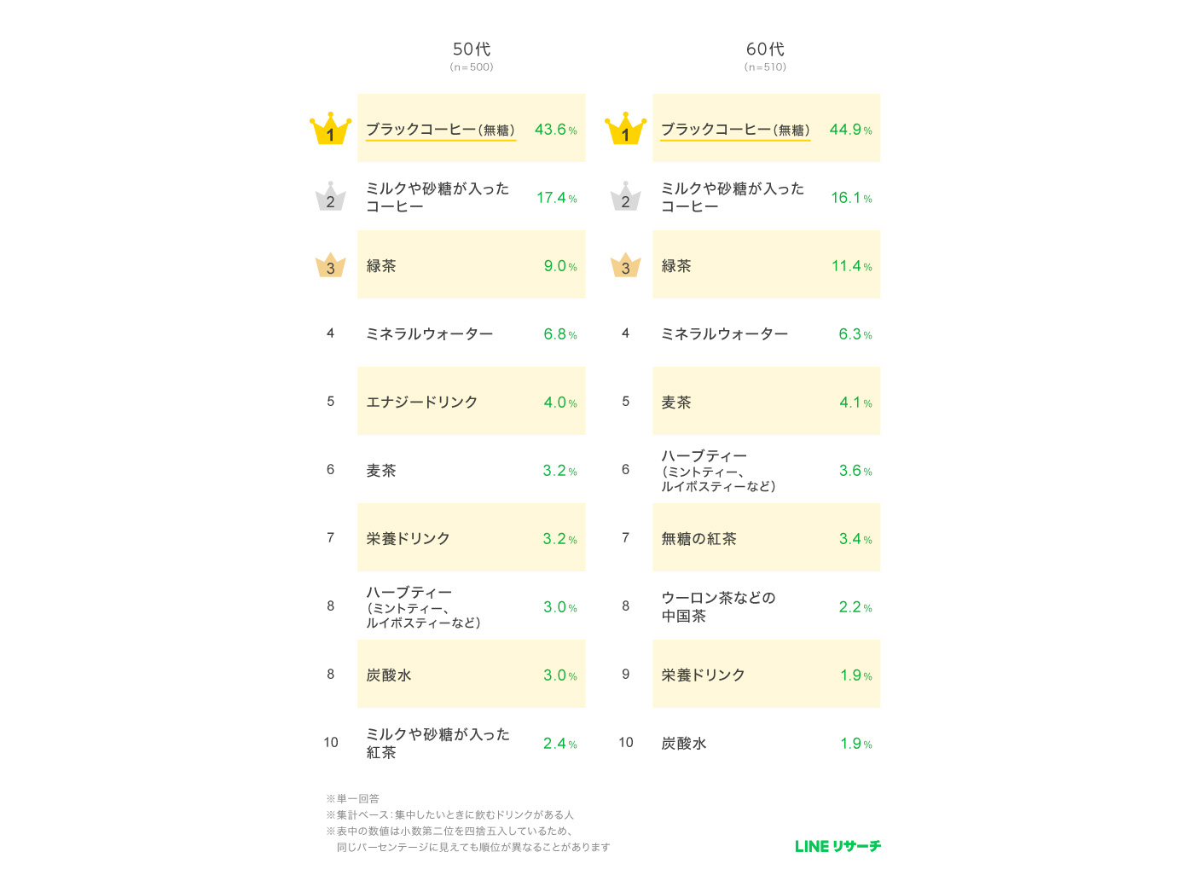Click the ※単一回答 footnote
The height and width of the screenshot is (875, 1194).
pos(352,798)
